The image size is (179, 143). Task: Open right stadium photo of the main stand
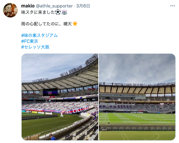click(137, 97)
